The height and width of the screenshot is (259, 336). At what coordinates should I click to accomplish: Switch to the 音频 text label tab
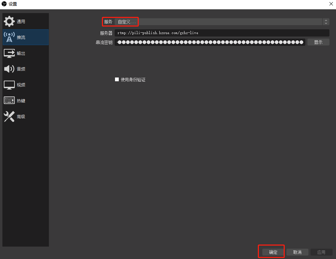[x=21, y=69]
